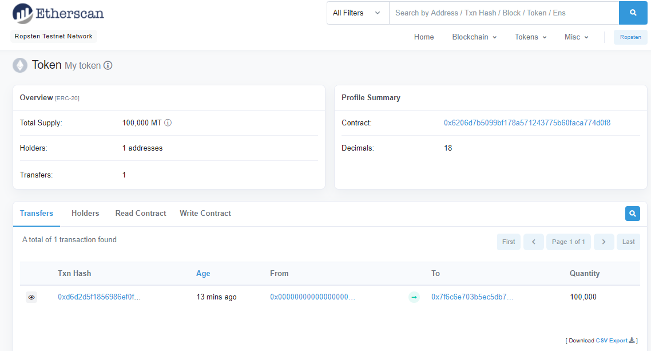Expand the Misc menu
The width and height of the screenshot is (651, 351).
coord(576,37)
